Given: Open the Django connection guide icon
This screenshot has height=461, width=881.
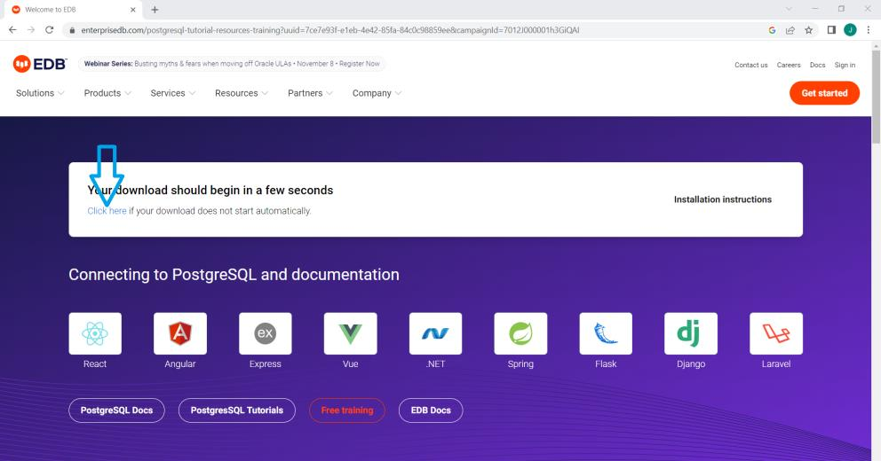Looking at the screenshot, I should pyautogui.click(x=691, y=333).
